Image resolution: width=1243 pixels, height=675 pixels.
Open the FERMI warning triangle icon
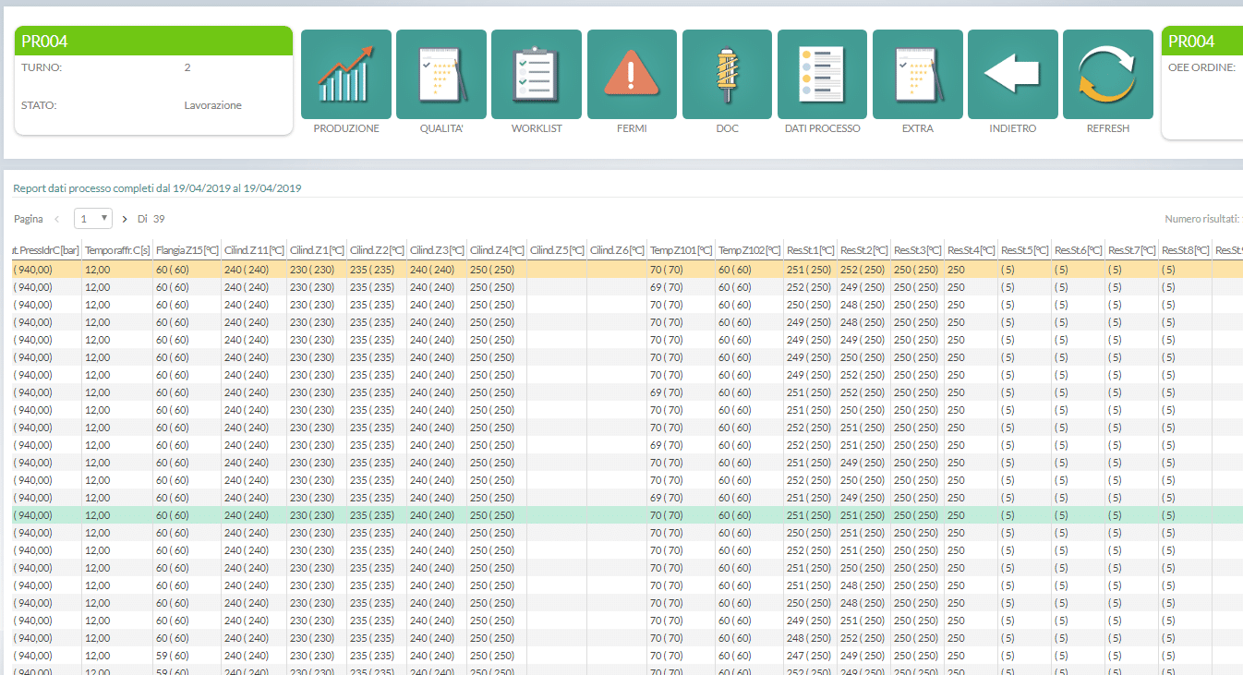632,75
